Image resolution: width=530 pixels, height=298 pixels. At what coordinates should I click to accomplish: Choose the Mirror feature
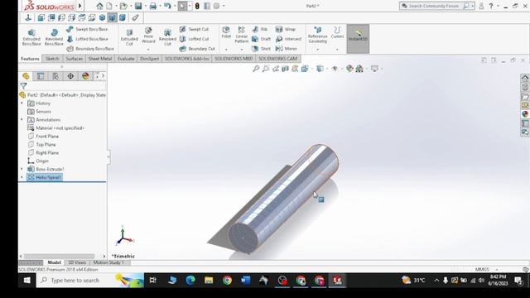pyautogui.click(x=287, y=49)
